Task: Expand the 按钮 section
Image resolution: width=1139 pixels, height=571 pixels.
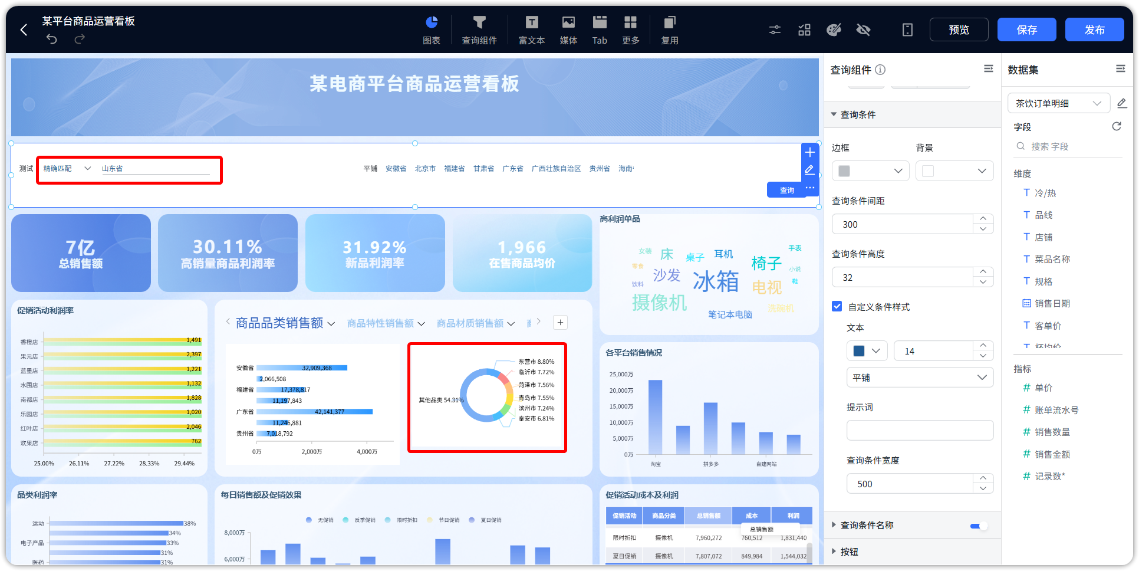Action: tap(834, 552)
